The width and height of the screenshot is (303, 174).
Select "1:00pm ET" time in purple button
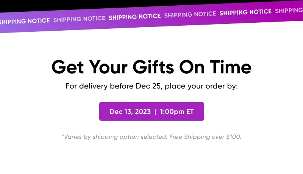177,112
